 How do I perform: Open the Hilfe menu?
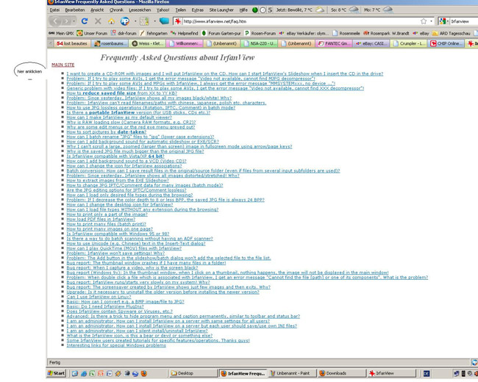[243, 10]
